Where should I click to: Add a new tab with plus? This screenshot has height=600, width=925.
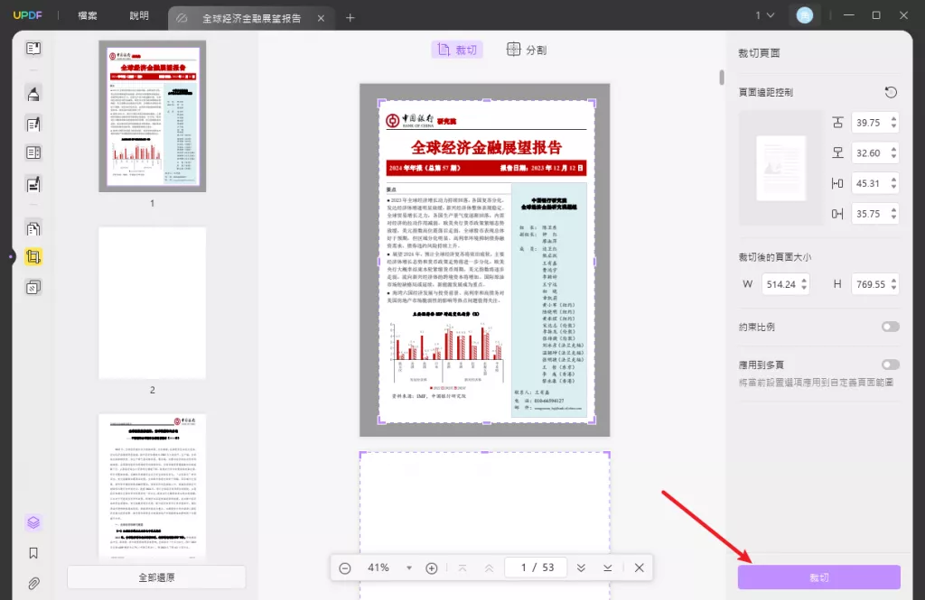350,18
